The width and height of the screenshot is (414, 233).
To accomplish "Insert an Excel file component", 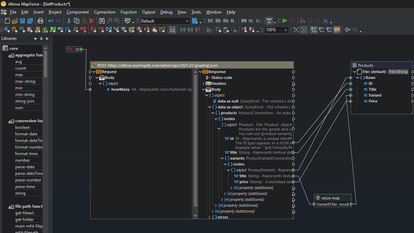I will pyautogui.click(x=53, y=30).
